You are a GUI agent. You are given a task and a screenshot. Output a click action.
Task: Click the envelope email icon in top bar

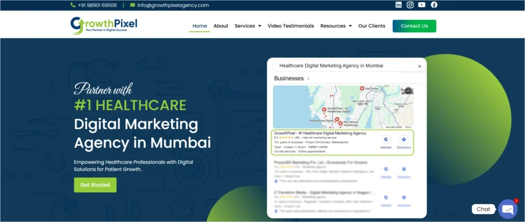pyautogui.click(x=133, y=5)
